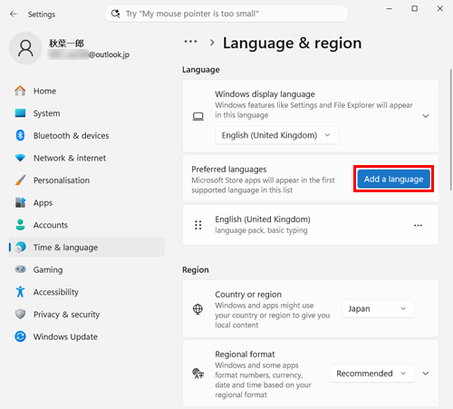Open the Country or region Japan dropdown
453x409 pixels.
pos(378,308)
